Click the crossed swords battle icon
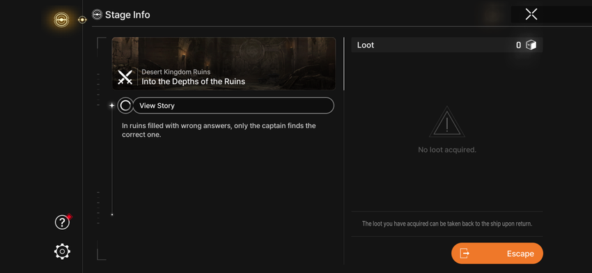592x273 pixels. 125,77
